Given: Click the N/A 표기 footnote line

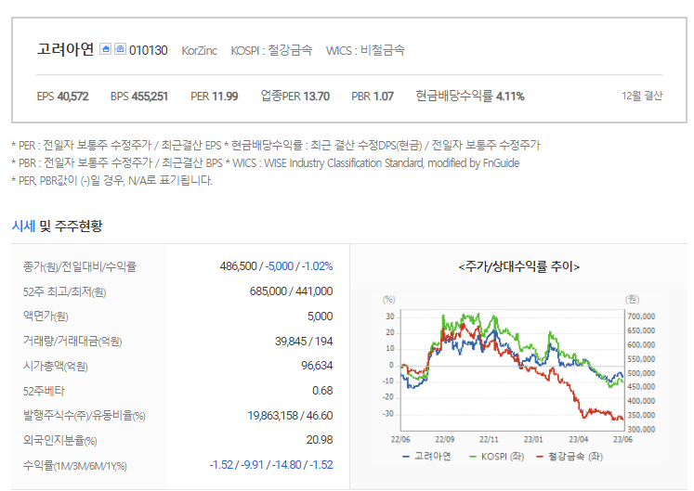Looking at the screenshot, I should pyautogui.click(x=112, y=180).
